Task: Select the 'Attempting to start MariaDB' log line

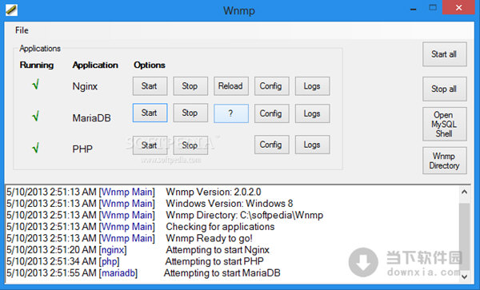Action: (222, 273)
